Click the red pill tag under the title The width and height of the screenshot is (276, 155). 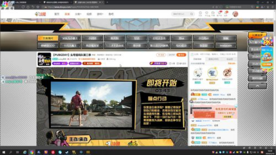point(92,63)
